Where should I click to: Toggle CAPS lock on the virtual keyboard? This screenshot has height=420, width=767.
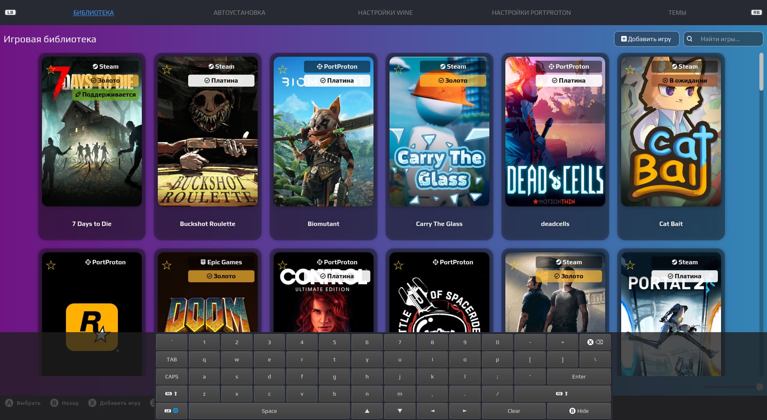point(171,376)
